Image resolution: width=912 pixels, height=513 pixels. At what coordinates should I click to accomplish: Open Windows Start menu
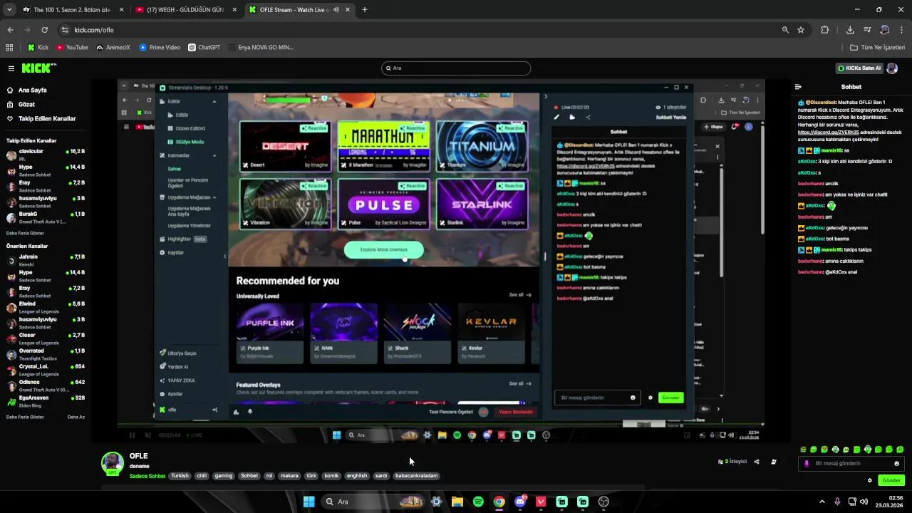(x=309, y=502)
